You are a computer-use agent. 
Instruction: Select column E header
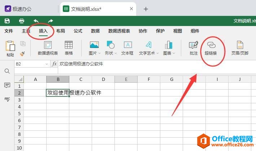[x=126, y=79]
